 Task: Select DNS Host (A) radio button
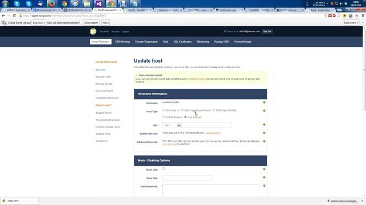[x=164, y=110]
